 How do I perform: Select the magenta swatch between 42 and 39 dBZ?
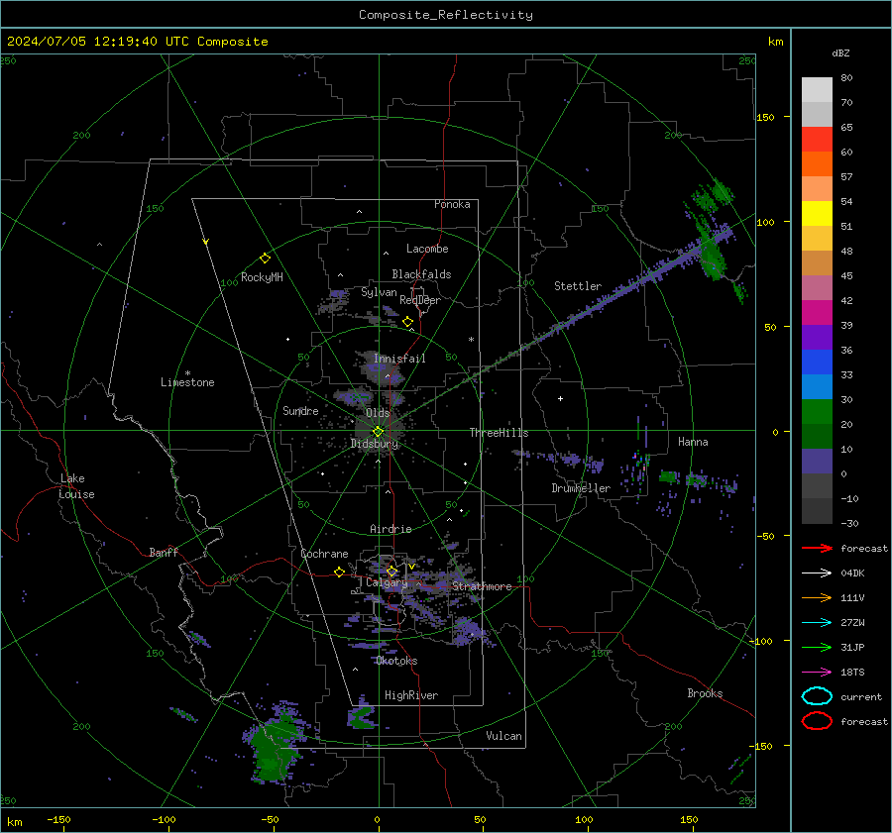coord(817,313)
